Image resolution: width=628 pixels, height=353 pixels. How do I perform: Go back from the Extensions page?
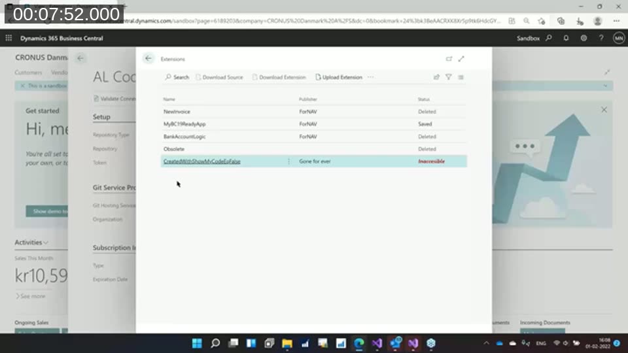pyautogui.click(x=148, y=58)
